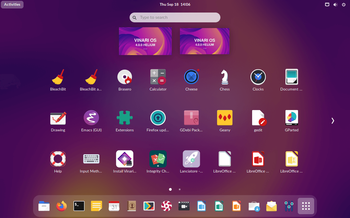Open Integrity Check app
Image resolution: width=350 pixels, height=218 pixels.
point(158,159)
